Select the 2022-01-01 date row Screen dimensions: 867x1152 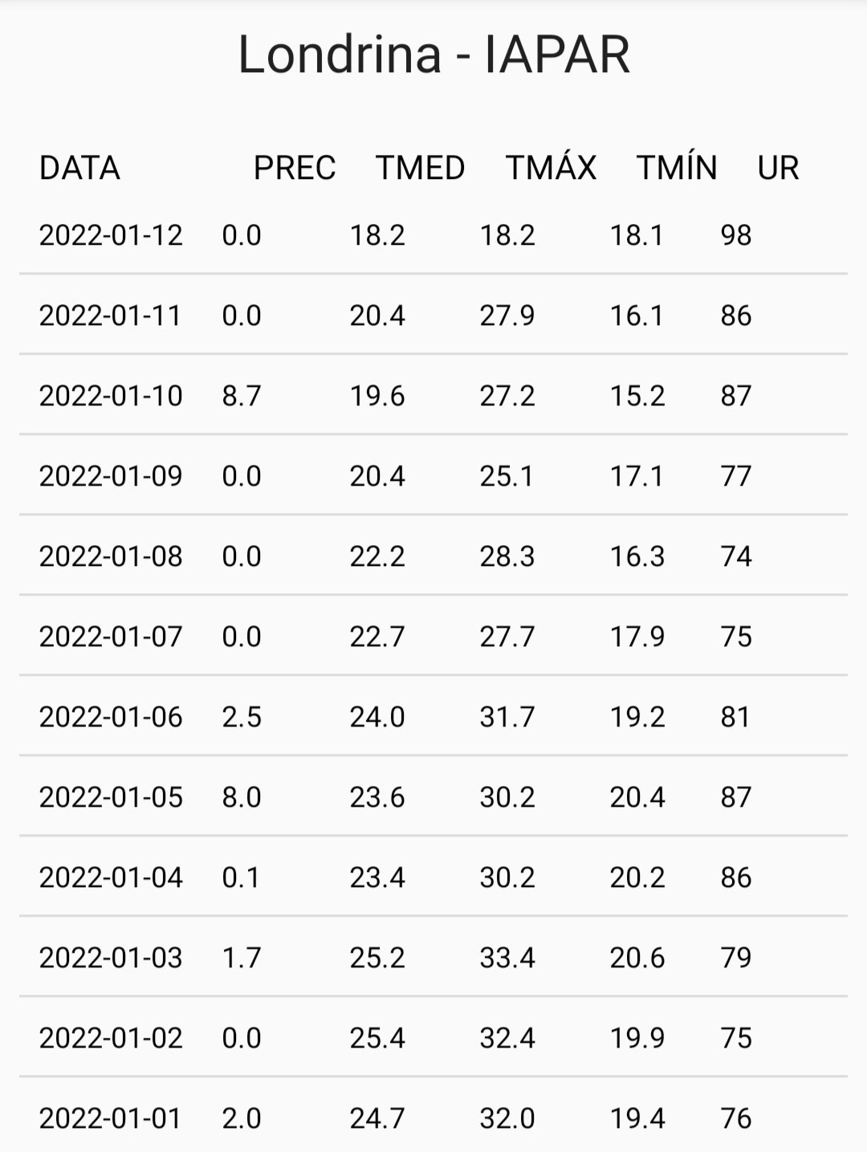click(433, 1115)
